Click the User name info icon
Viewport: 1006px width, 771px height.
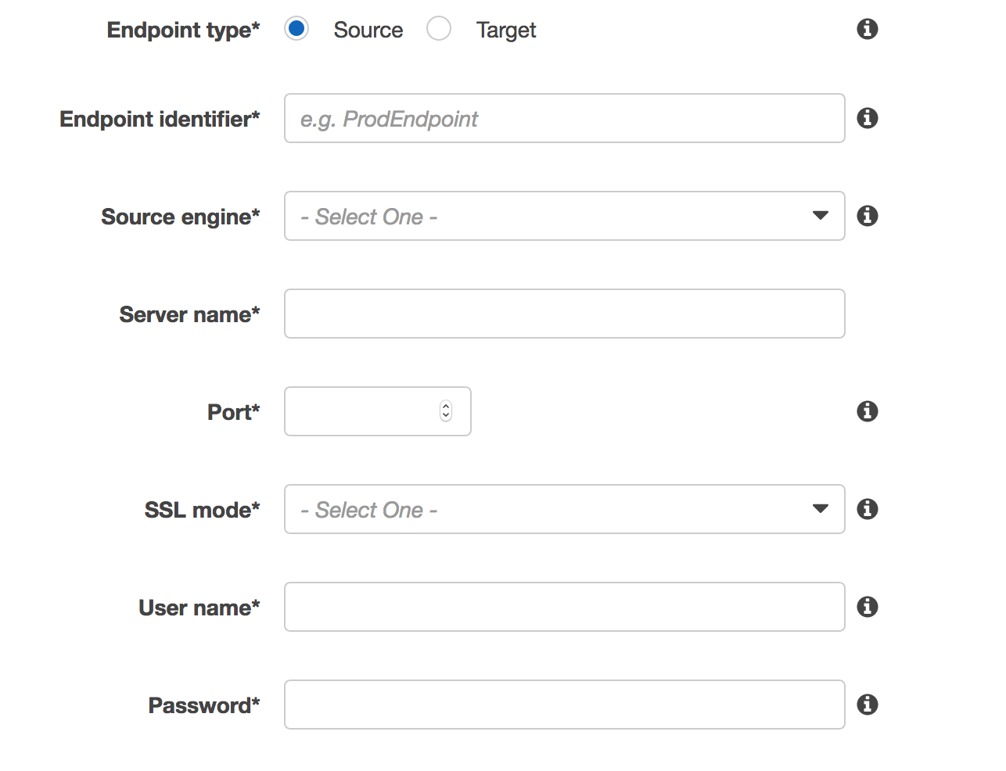click(x=867, y=607)
